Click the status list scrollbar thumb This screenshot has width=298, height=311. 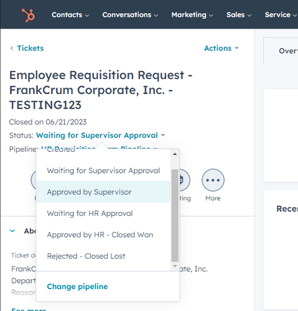point(175,215)
